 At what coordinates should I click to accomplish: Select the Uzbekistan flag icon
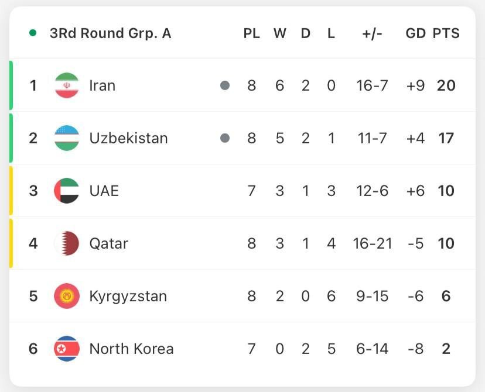pos(66,137)
